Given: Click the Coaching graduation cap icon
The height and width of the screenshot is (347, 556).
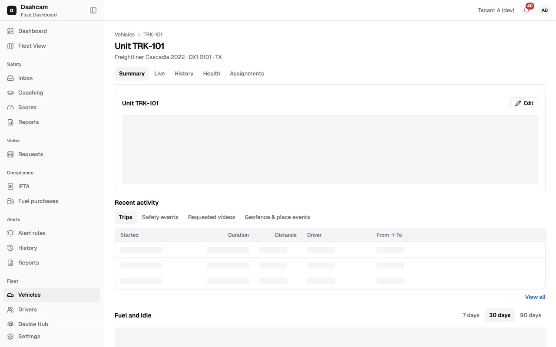Looking at the screenshot, I should [10, 93].
